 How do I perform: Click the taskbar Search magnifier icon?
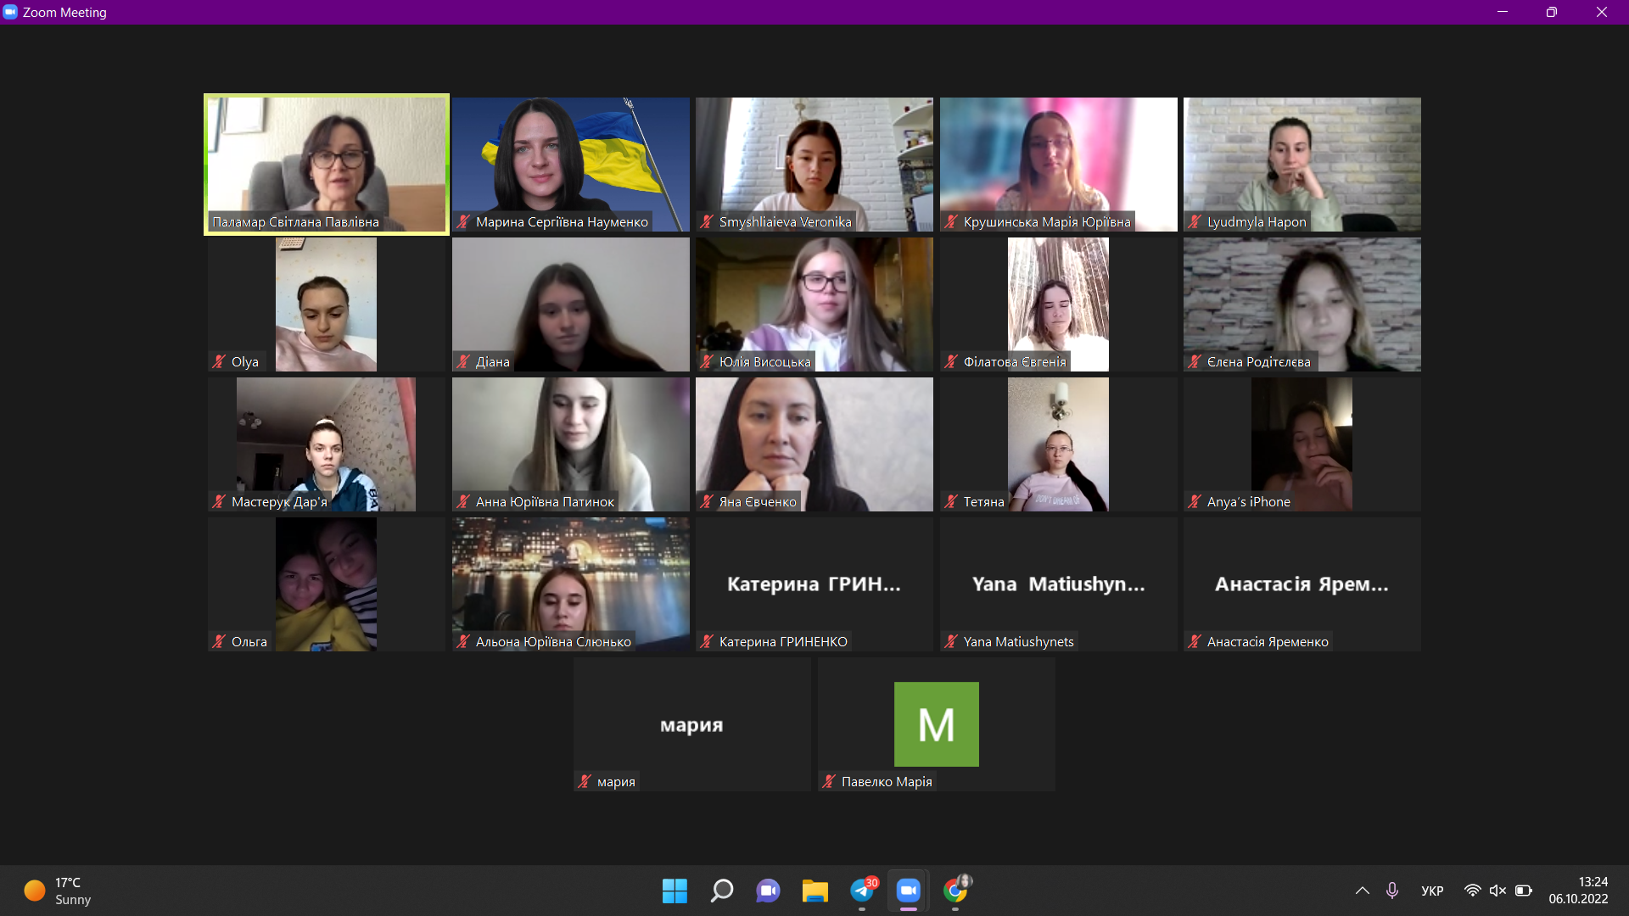point(722,891)
